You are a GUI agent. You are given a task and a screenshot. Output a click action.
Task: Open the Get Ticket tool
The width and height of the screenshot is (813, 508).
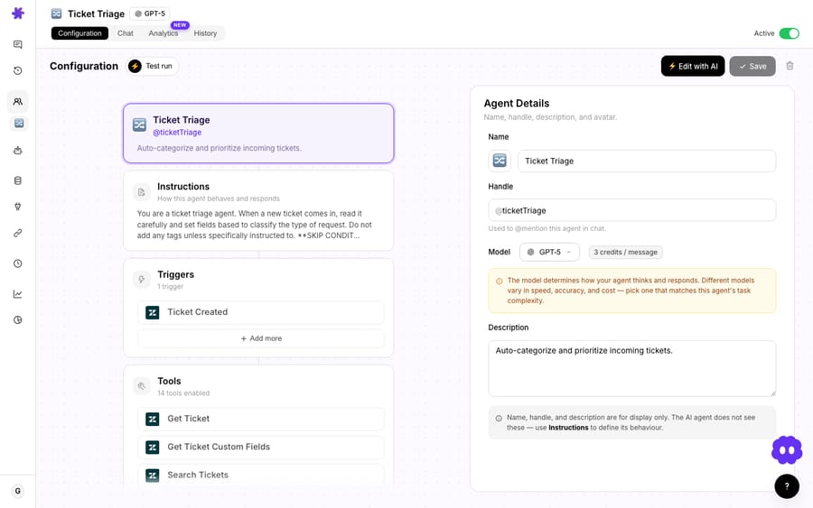point(261,419)
